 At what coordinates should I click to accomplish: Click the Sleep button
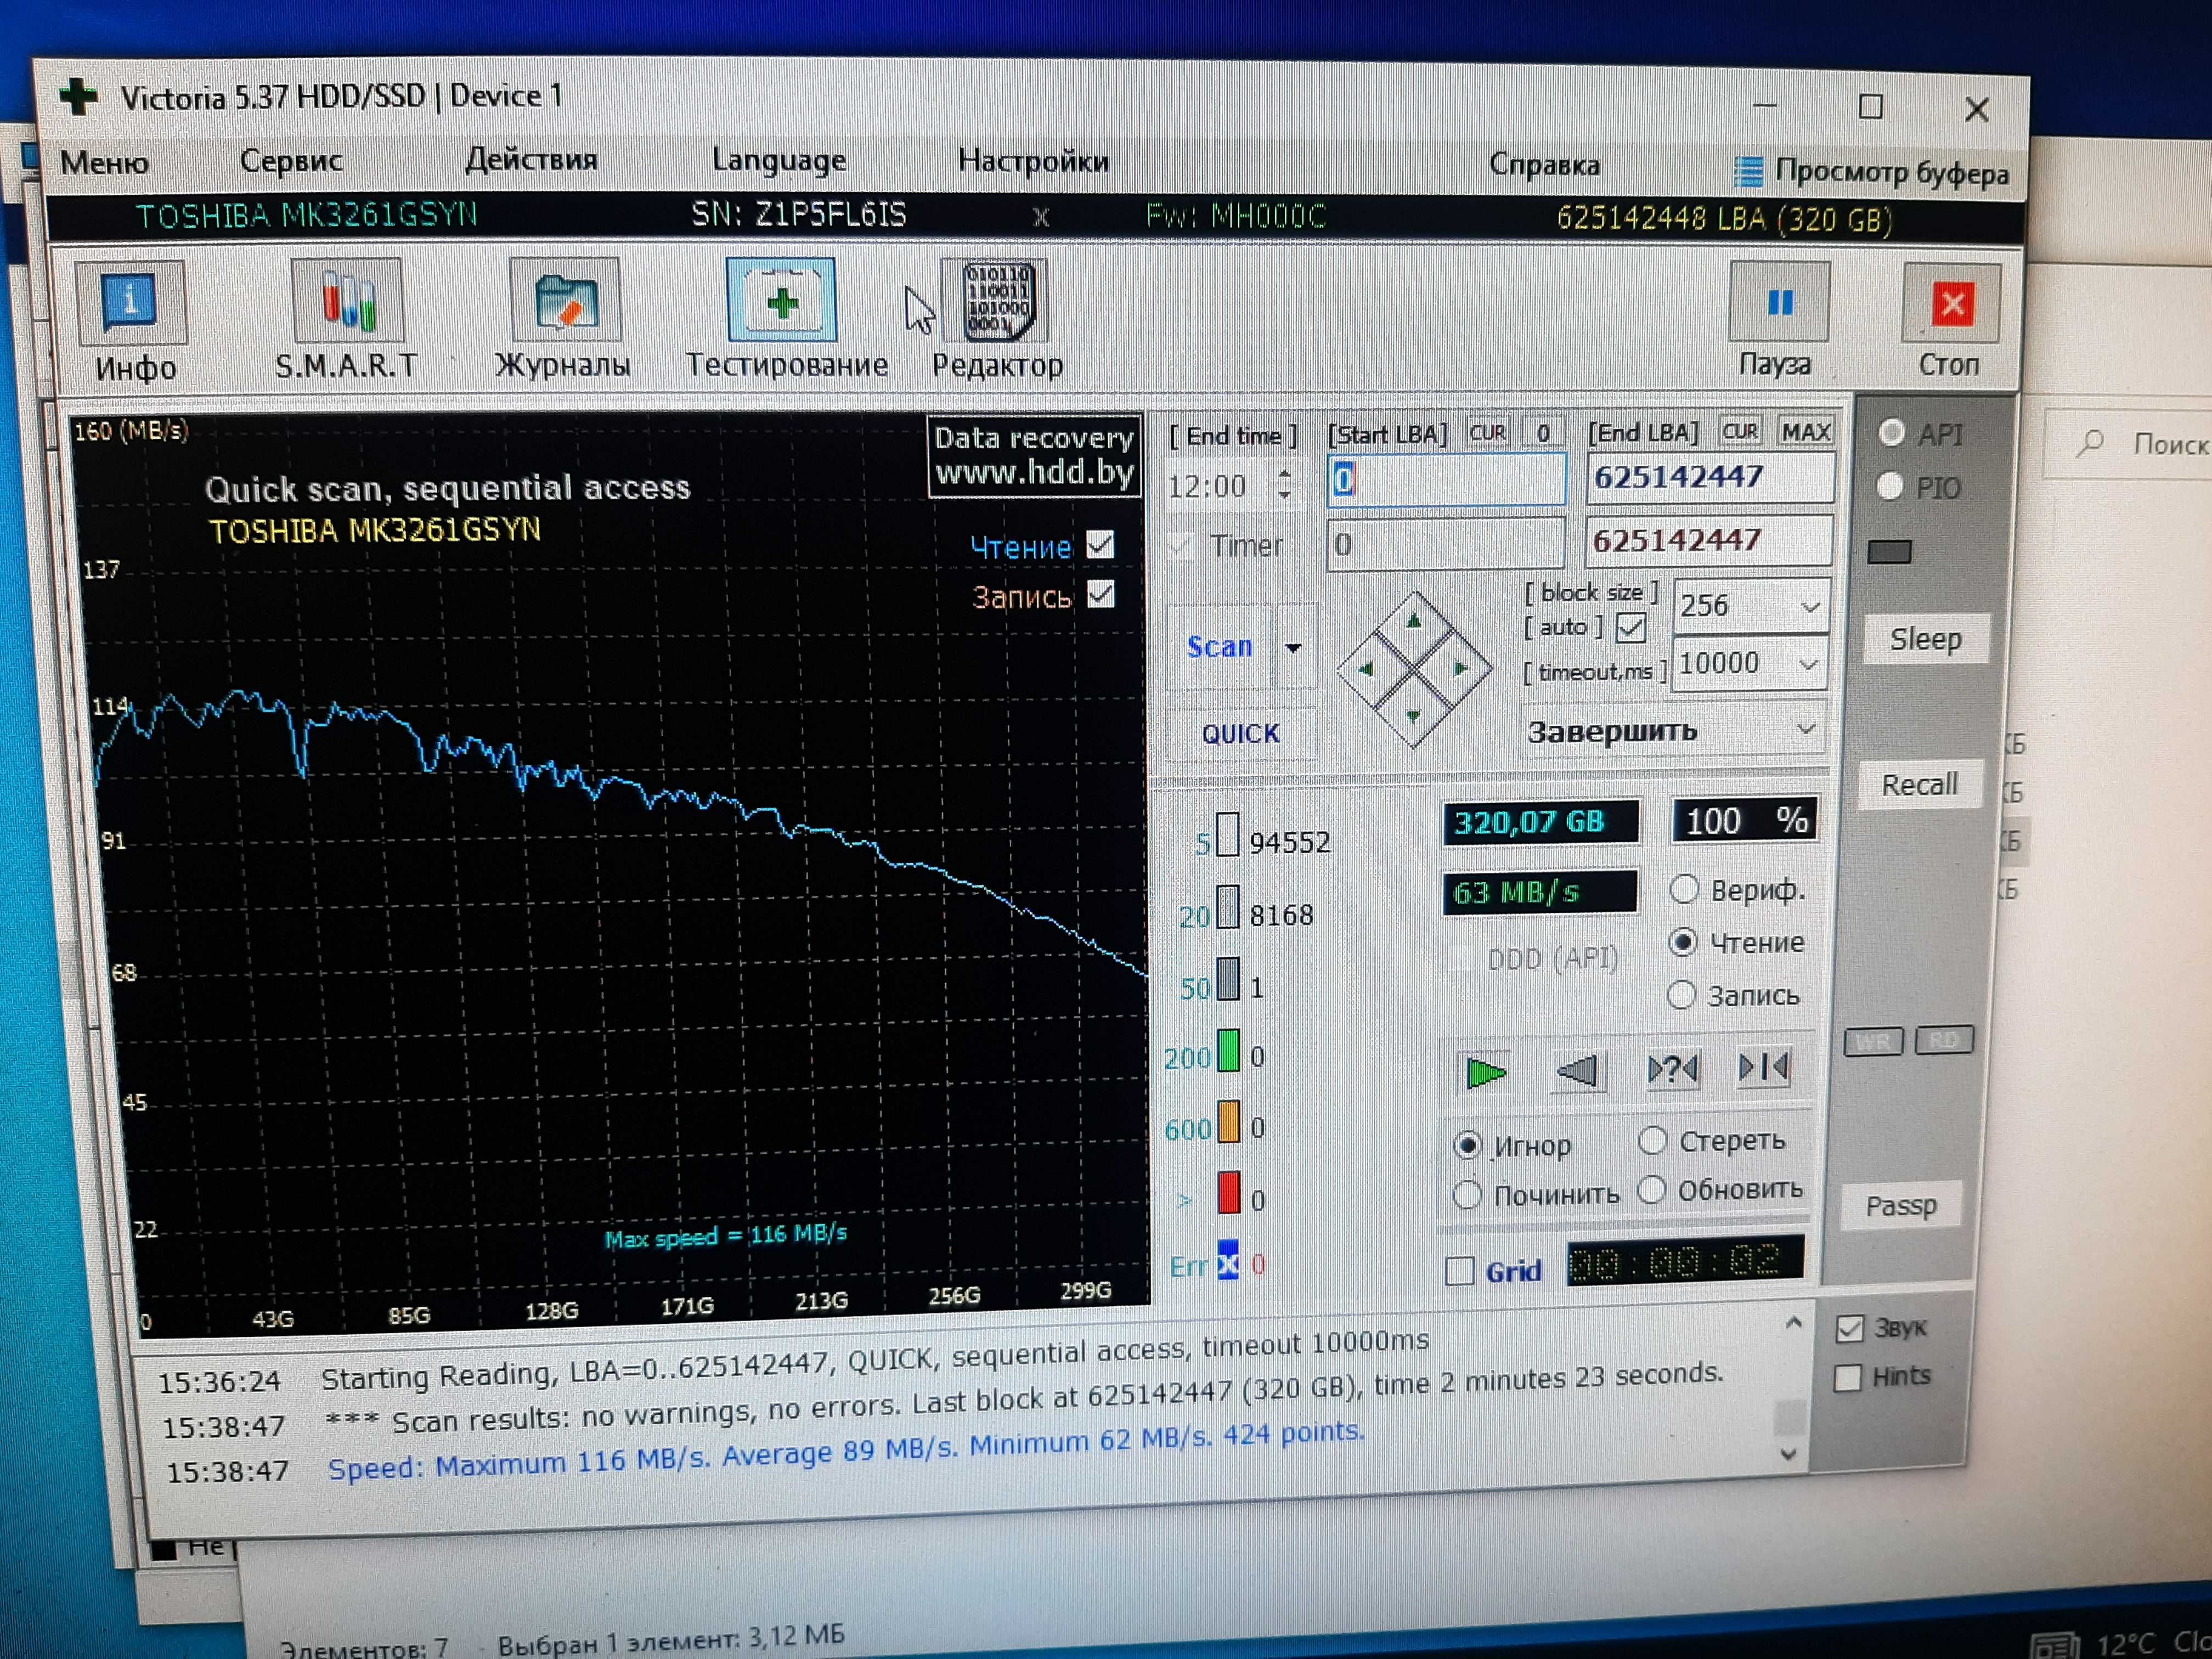coord(1926,639)
